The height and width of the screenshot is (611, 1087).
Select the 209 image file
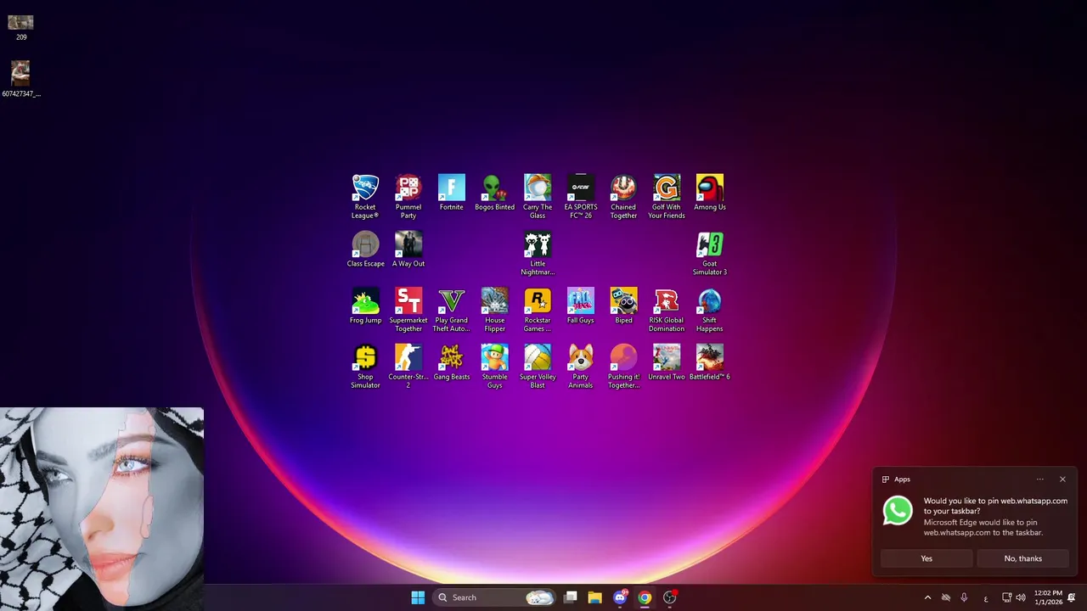(x=21, y=27)
